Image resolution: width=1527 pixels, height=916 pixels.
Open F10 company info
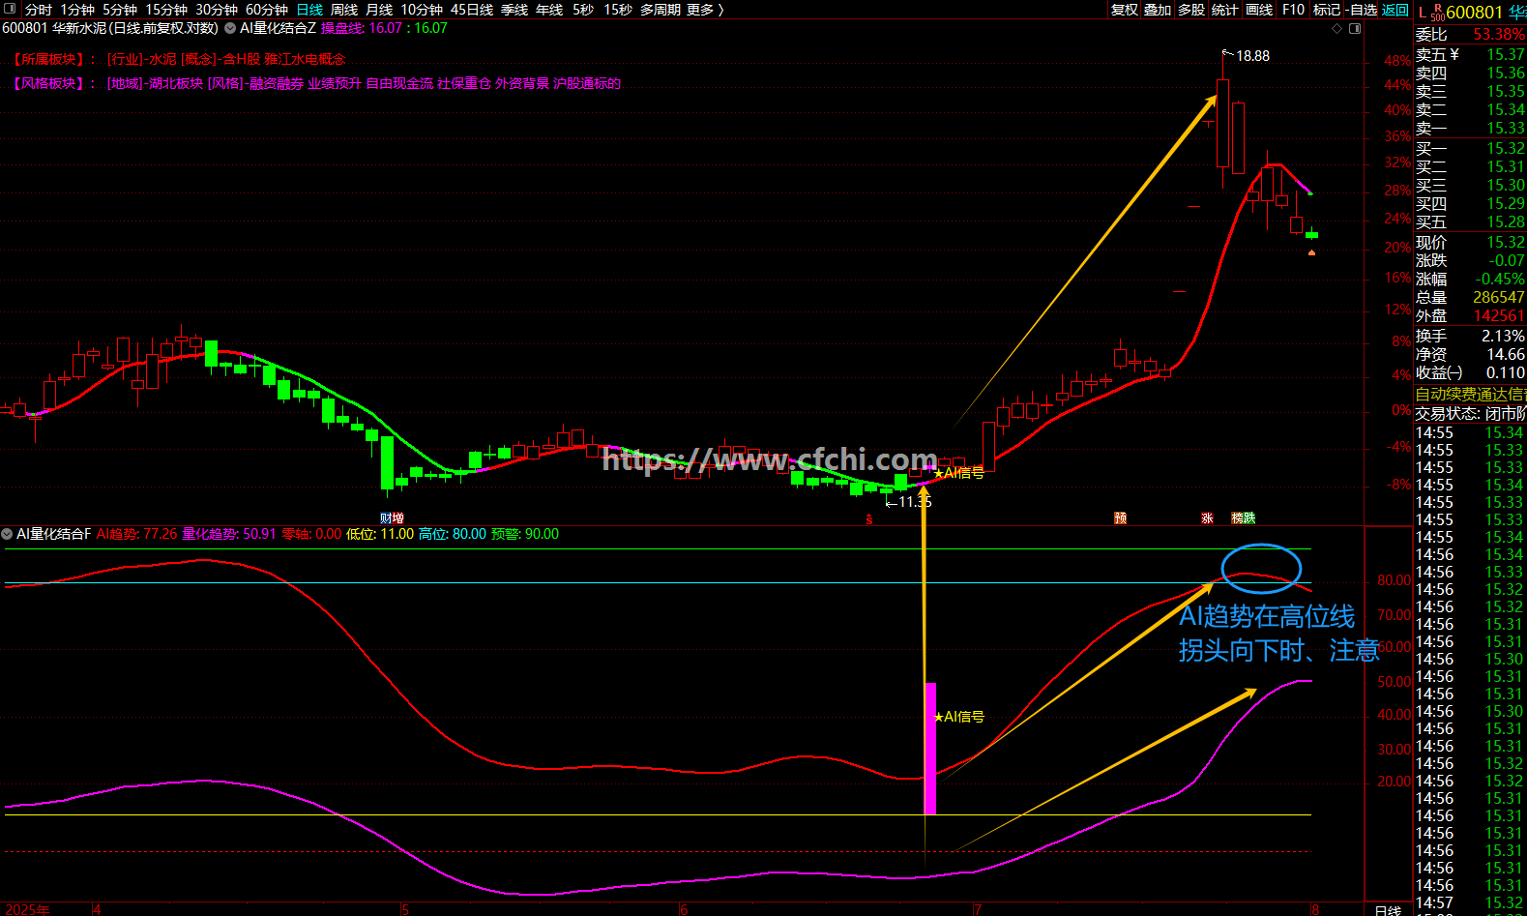pos(1293,10)
